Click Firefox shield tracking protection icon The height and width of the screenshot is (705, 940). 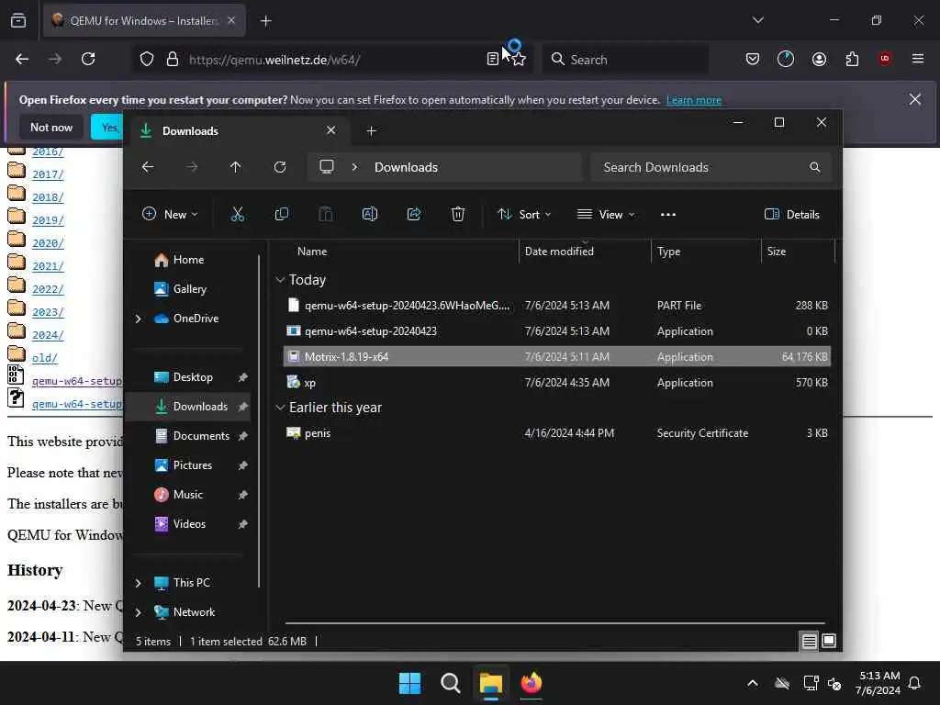click(x=147, y=59)
